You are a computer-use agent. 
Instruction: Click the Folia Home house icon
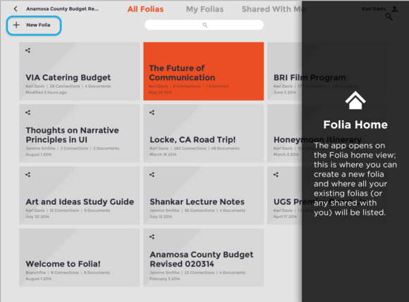(x=355, y=100)
